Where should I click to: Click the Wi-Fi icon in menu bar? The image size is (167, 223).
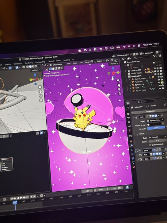click(124, 47)
